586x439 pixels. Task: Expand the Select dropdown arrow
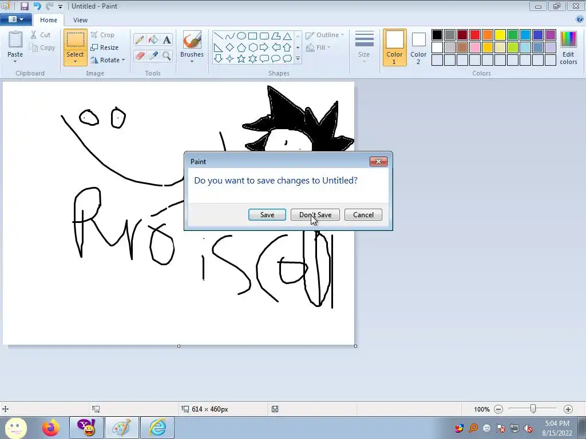point(75,61)
